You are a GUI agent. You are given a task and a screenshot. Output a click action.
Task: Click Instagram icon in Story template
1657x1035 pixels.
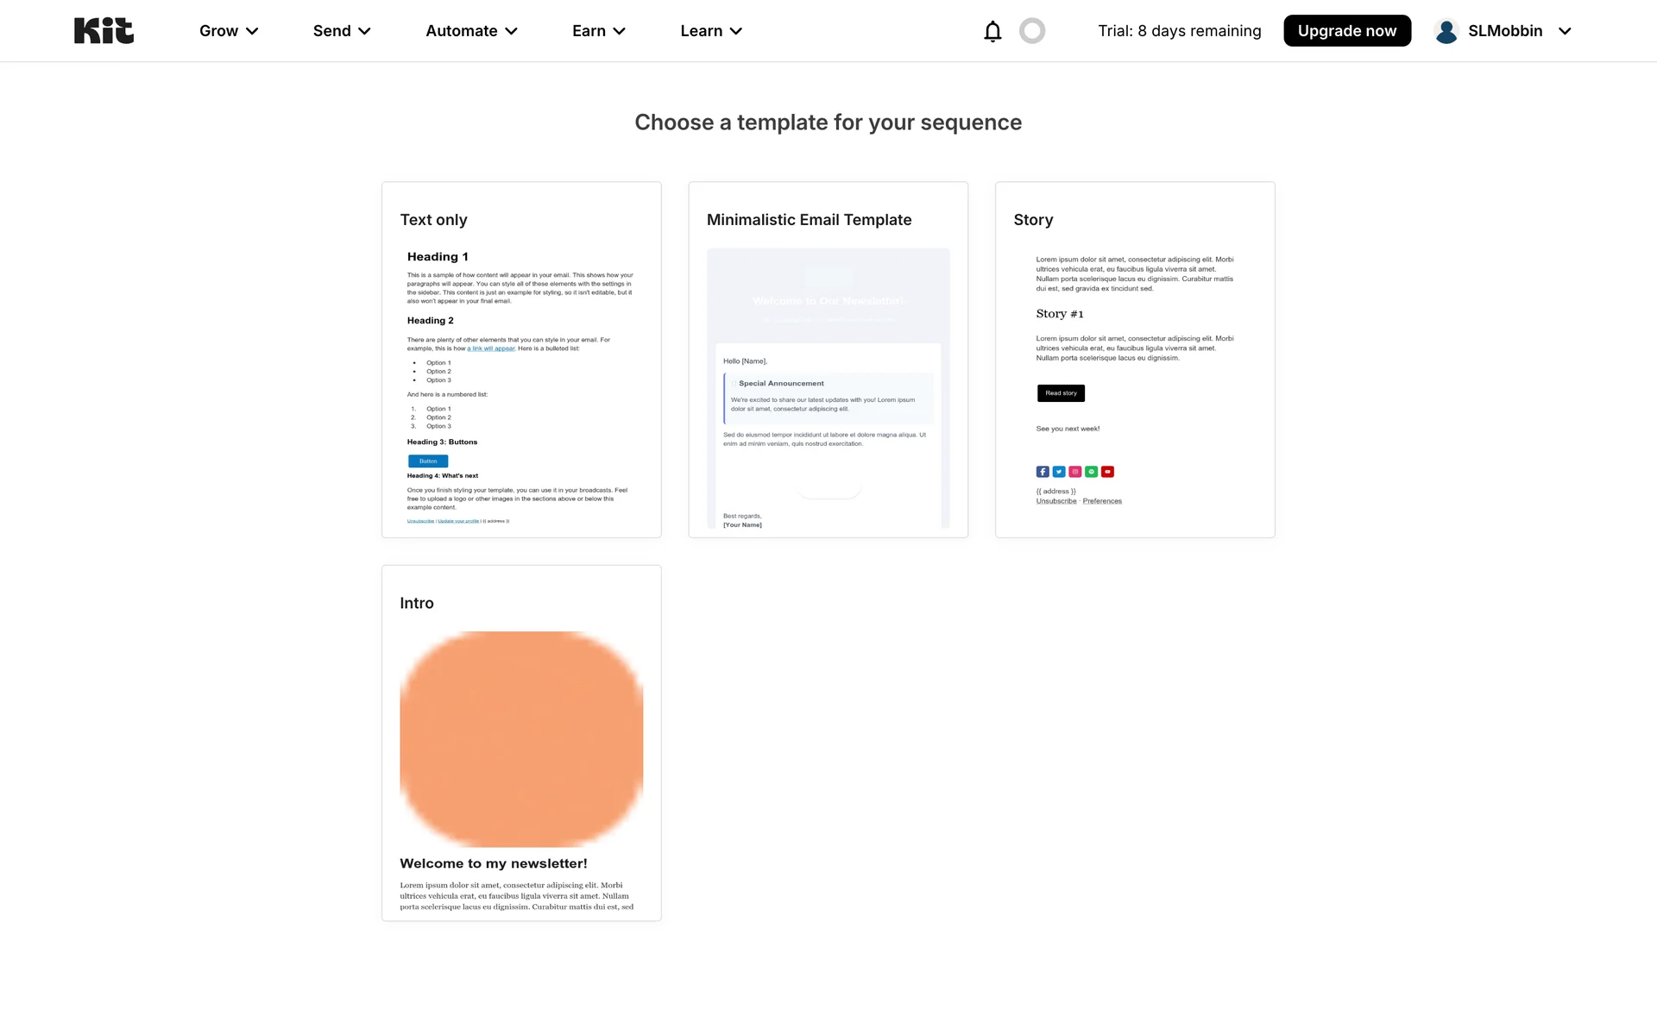click(x=1075, y=472)
